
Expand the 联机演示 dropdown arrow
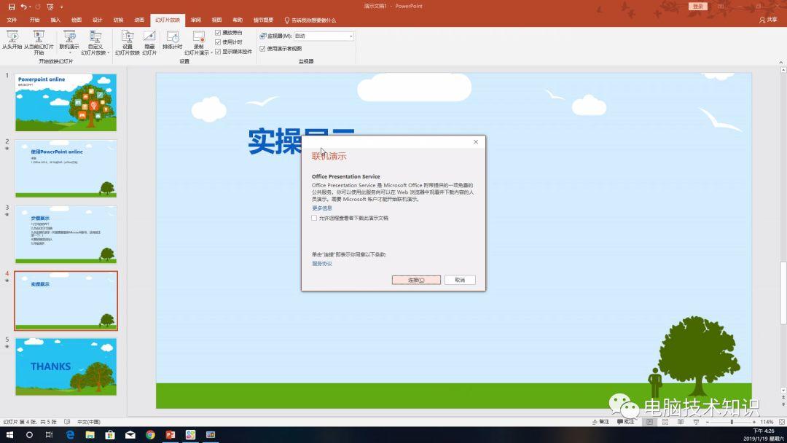pos(69,52)
